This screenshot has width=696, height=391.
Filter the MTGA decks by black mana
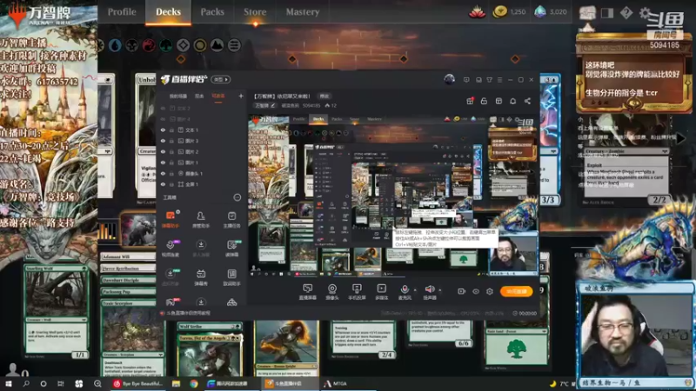click(132, 45)
